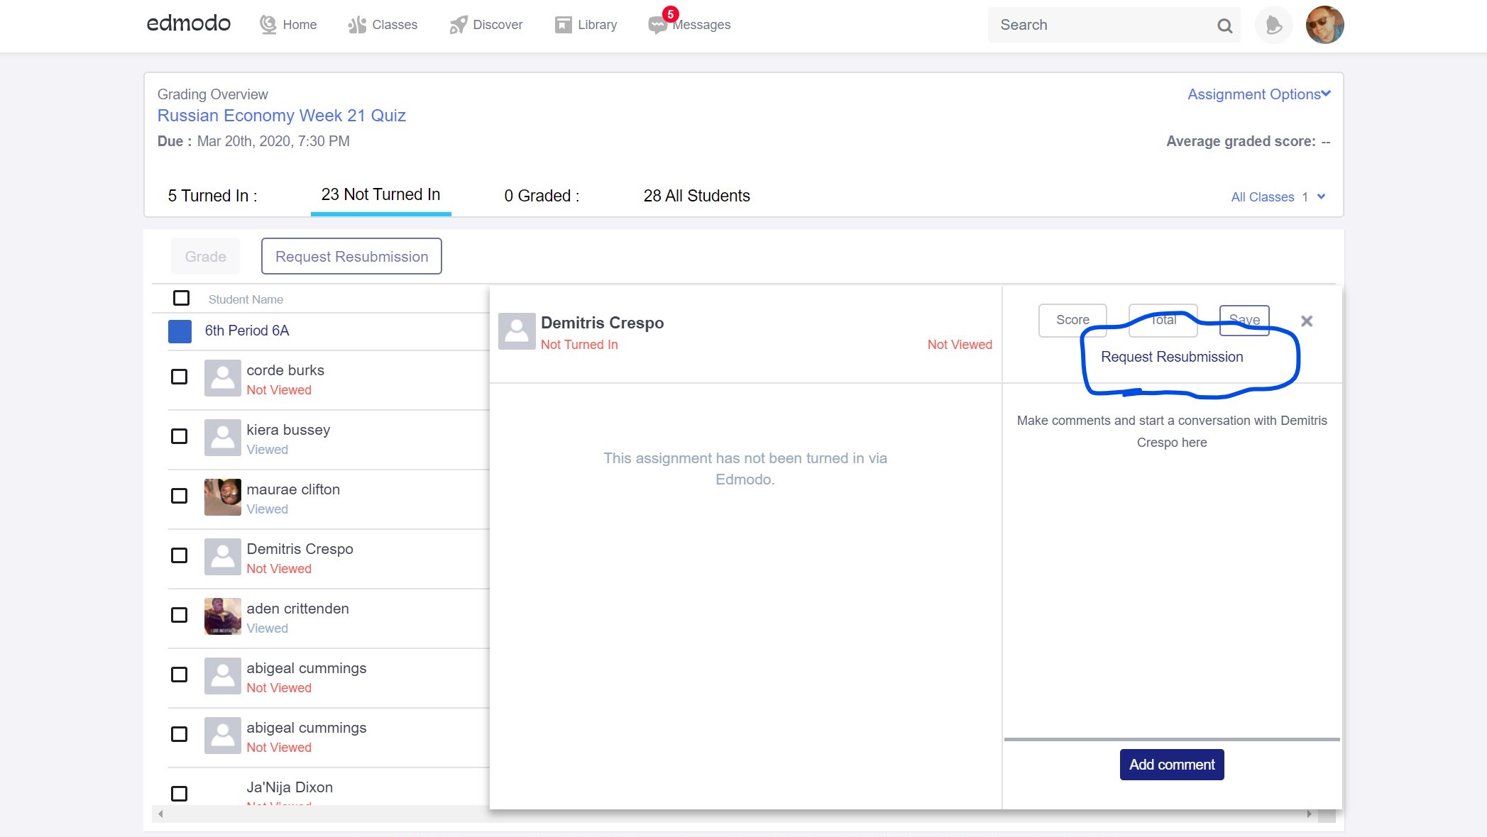This screenshot has width=1487, height=837.
Task: Check the box next to corde burks
Action: click(x=180, y=377)
